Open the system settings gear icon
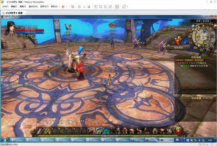Image resolution: width=217 pixels, height=146 pixels. (169, 131)
